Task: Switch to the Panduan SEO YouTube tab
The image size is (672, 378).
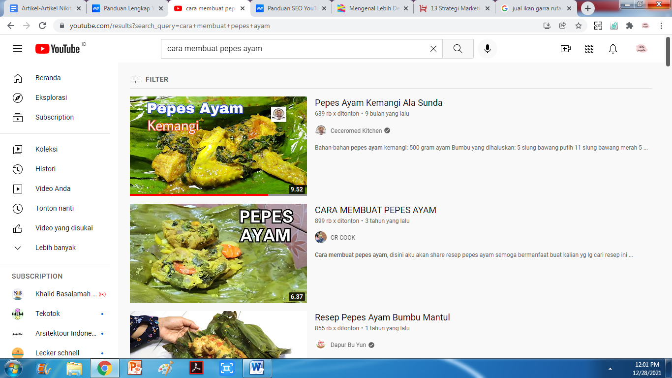Action: 290,8
